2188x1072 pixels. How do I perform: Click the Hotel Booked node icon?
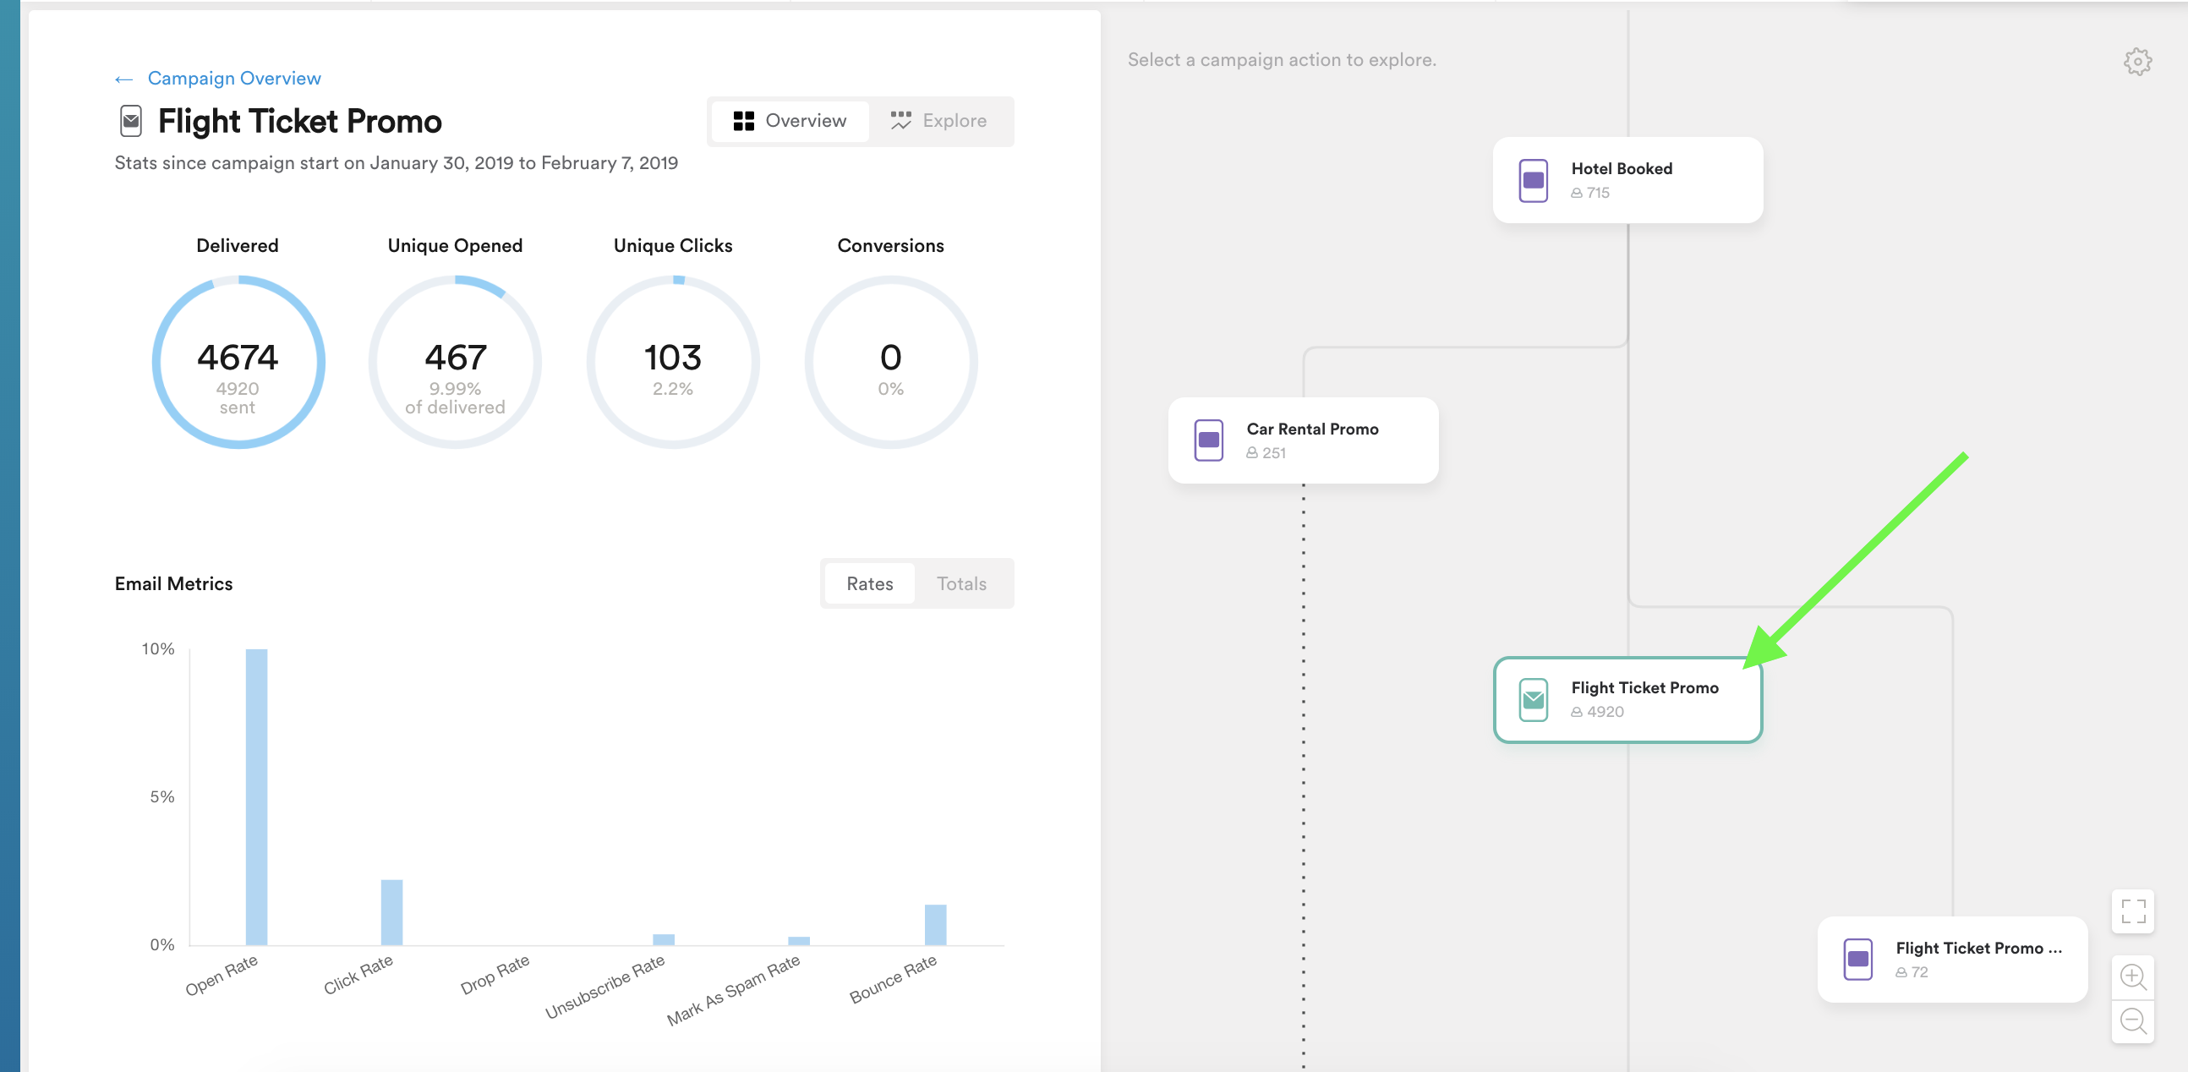[1532, 180]
